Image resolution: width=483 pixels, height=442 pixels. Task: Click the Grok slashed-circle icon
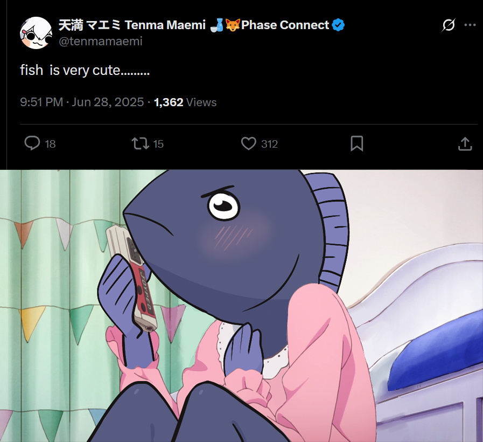tap(449, 25)
